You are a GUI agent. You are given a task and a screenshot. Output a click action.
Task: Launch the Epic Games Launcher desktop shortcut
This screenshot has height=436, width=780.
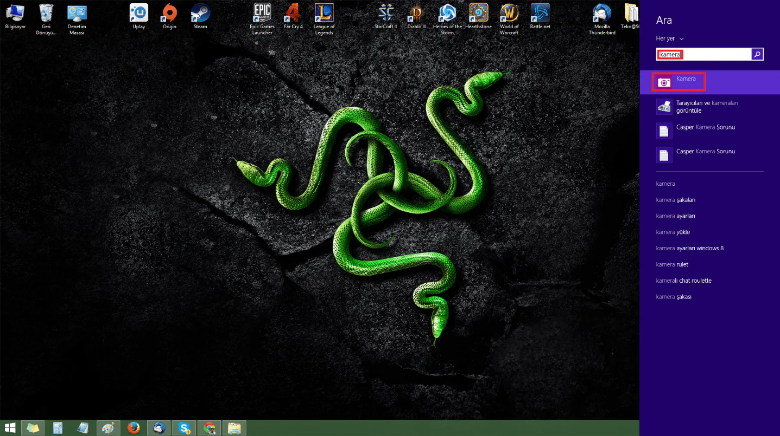pos(262,17)
